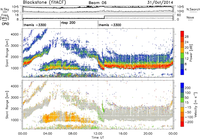Click the 'Freq. [MHz]' axis label
Viewport: 200px width, 139px height.
pyautogui.click(x=5, y=17)
